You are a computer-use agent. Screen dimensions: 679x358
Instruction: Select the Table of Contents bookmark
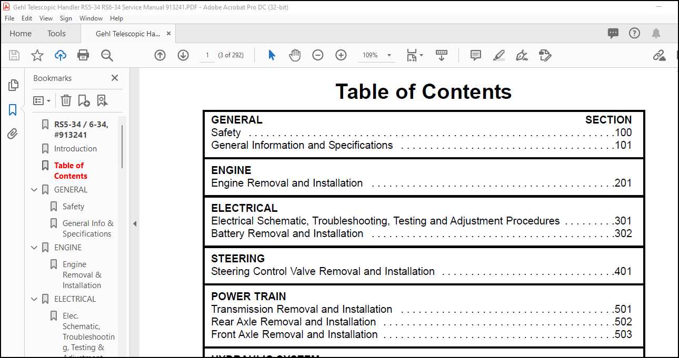(71, 171)
